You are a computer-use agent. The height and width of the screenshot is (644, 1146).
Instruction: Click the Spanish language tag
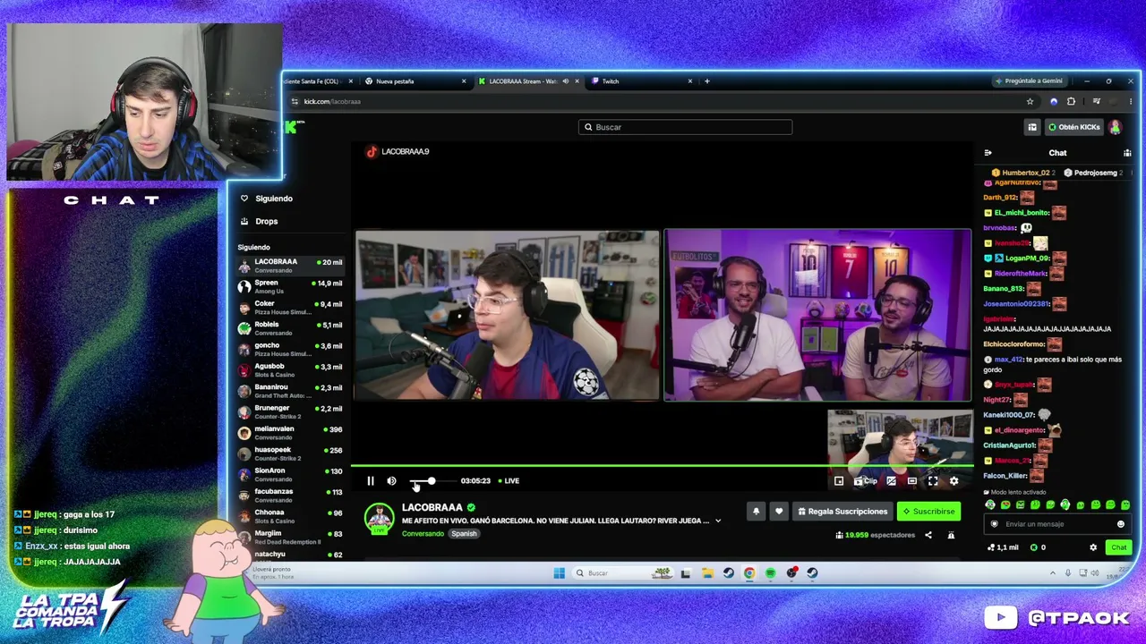click(x=464, y=534)
